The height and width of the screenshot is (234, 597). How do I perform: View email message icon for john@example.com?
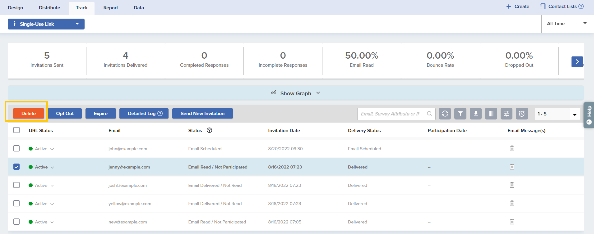512,148
